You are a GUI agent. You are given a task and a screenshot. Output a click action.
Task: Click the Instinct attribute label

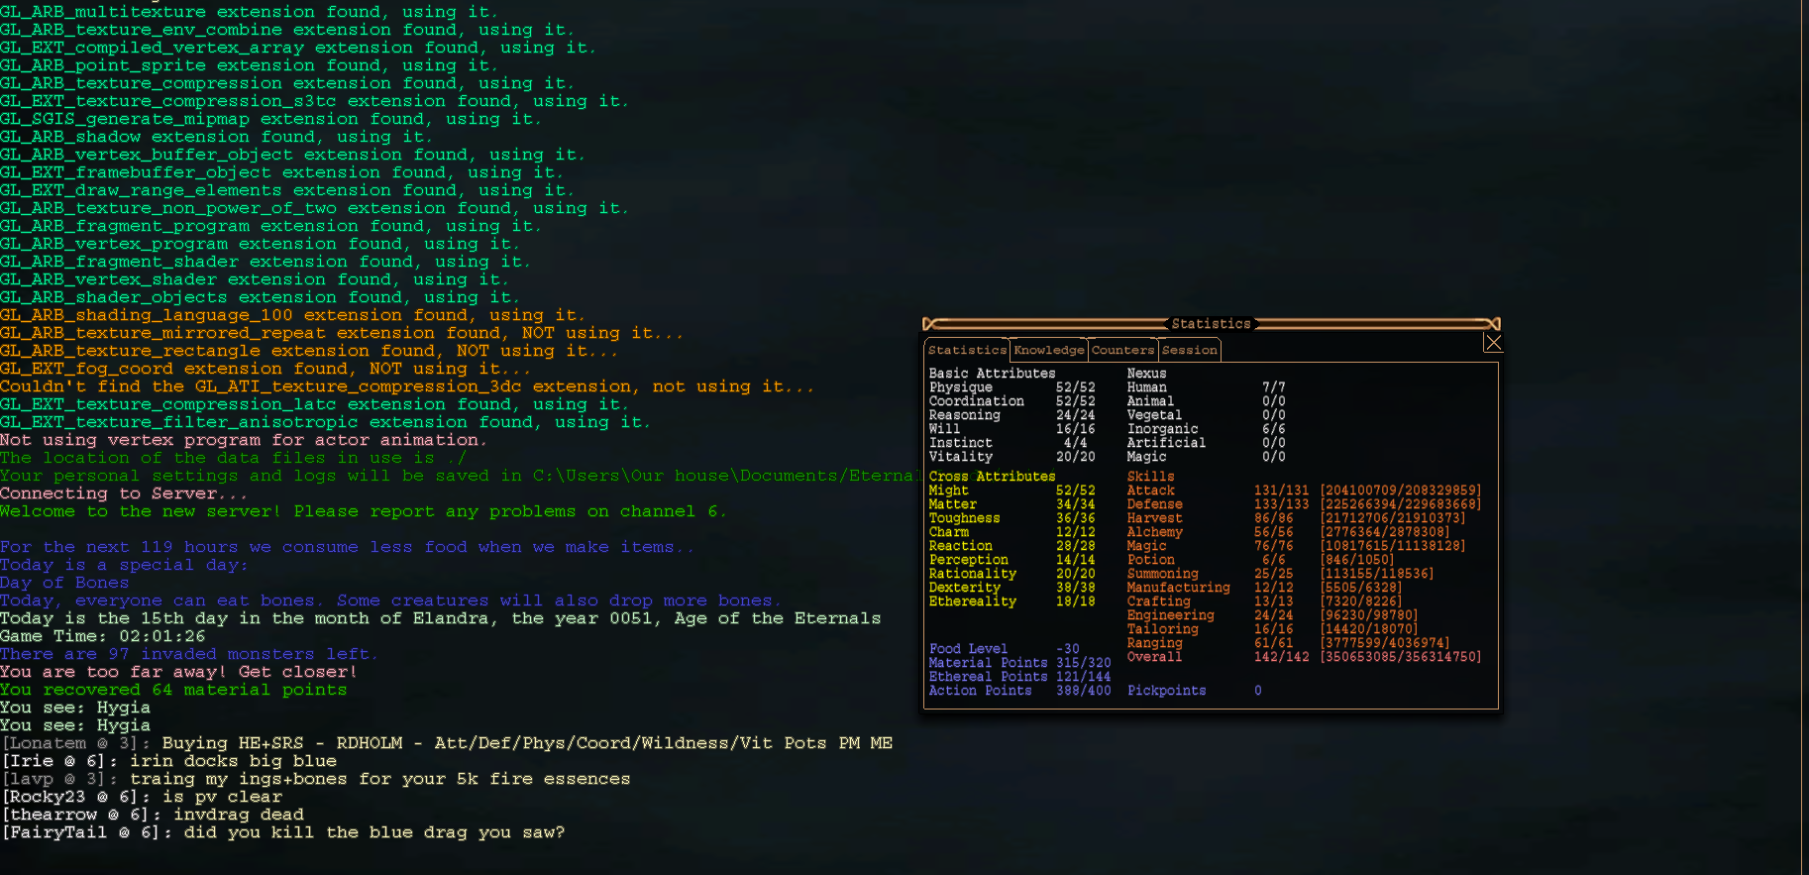pos(960,443)
